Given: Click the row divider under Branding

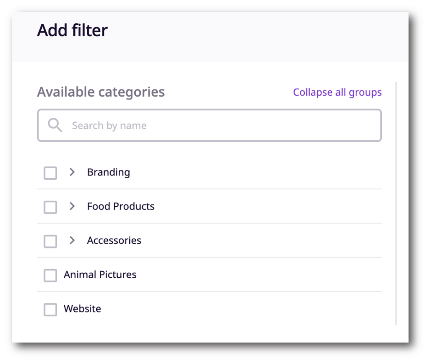Looking at the screenshot, I should [x=209, y=189].
